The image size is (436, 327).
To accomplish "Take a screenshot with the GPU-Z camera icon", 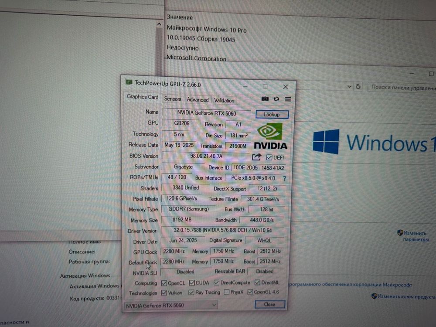I will tap(265, 99).
